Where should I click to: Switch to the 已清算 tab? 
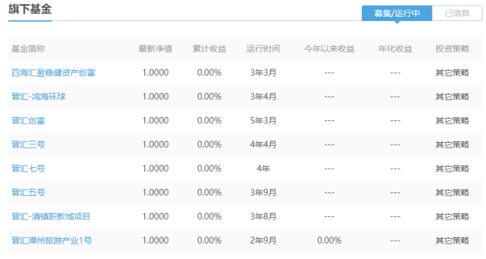coord(457,13)
